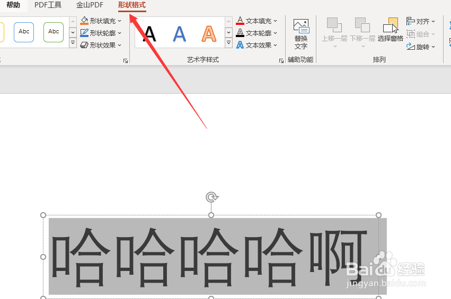Viewport: 451px width, 299px height.
Task: Click the 上移一层 bring forward button
Action: click(x=334, y=30)
